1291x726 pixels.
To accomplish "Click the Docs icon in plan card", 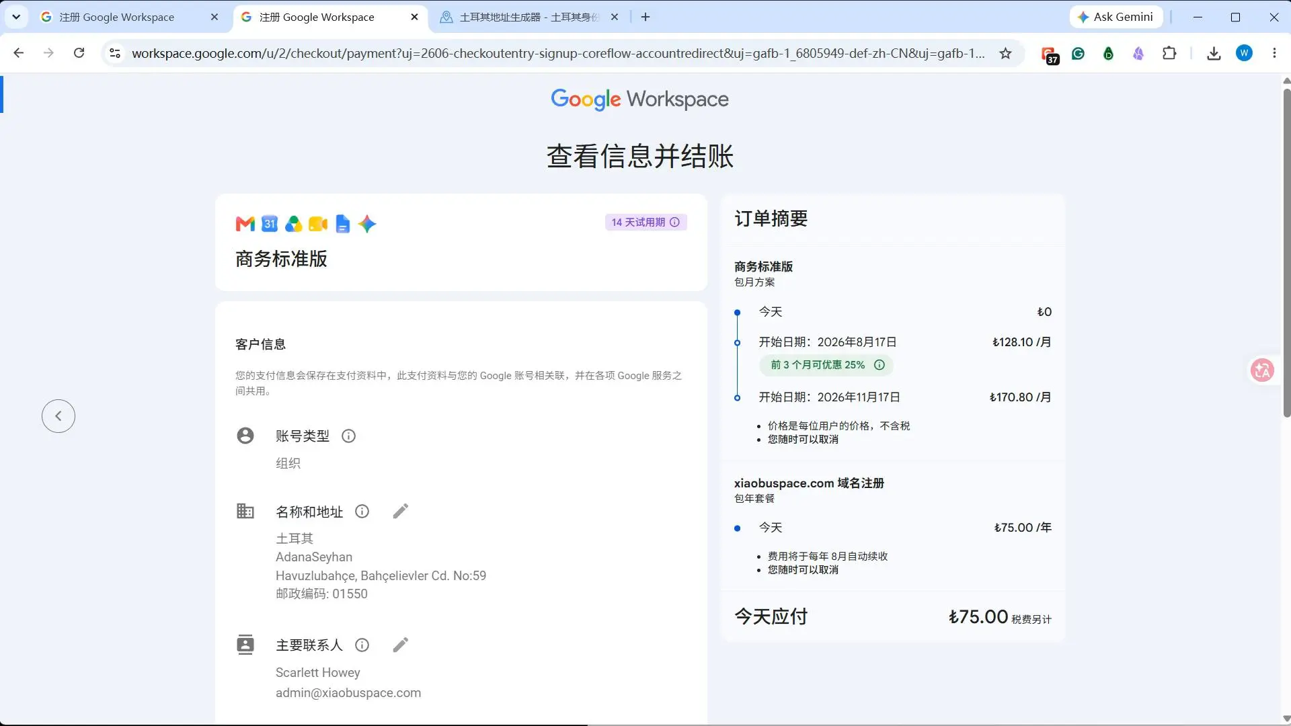I will tap(343, 224).
